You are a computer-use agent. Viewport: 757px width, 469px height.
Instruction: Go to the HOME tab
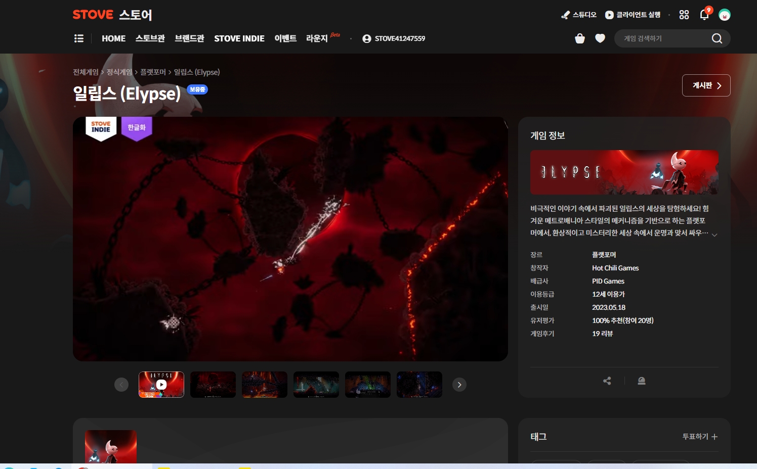coord(114,38)
